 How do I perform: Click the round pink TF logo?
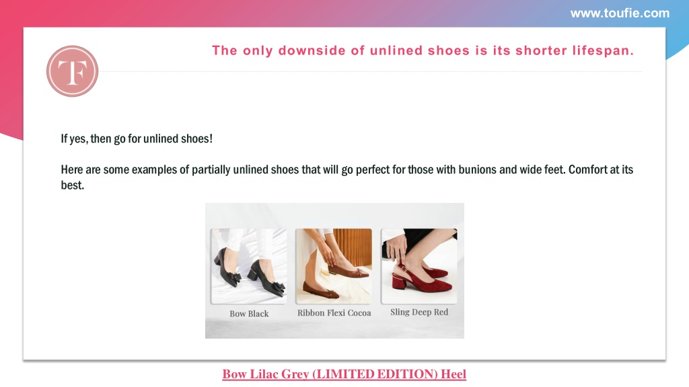click(x=72, y=71)
